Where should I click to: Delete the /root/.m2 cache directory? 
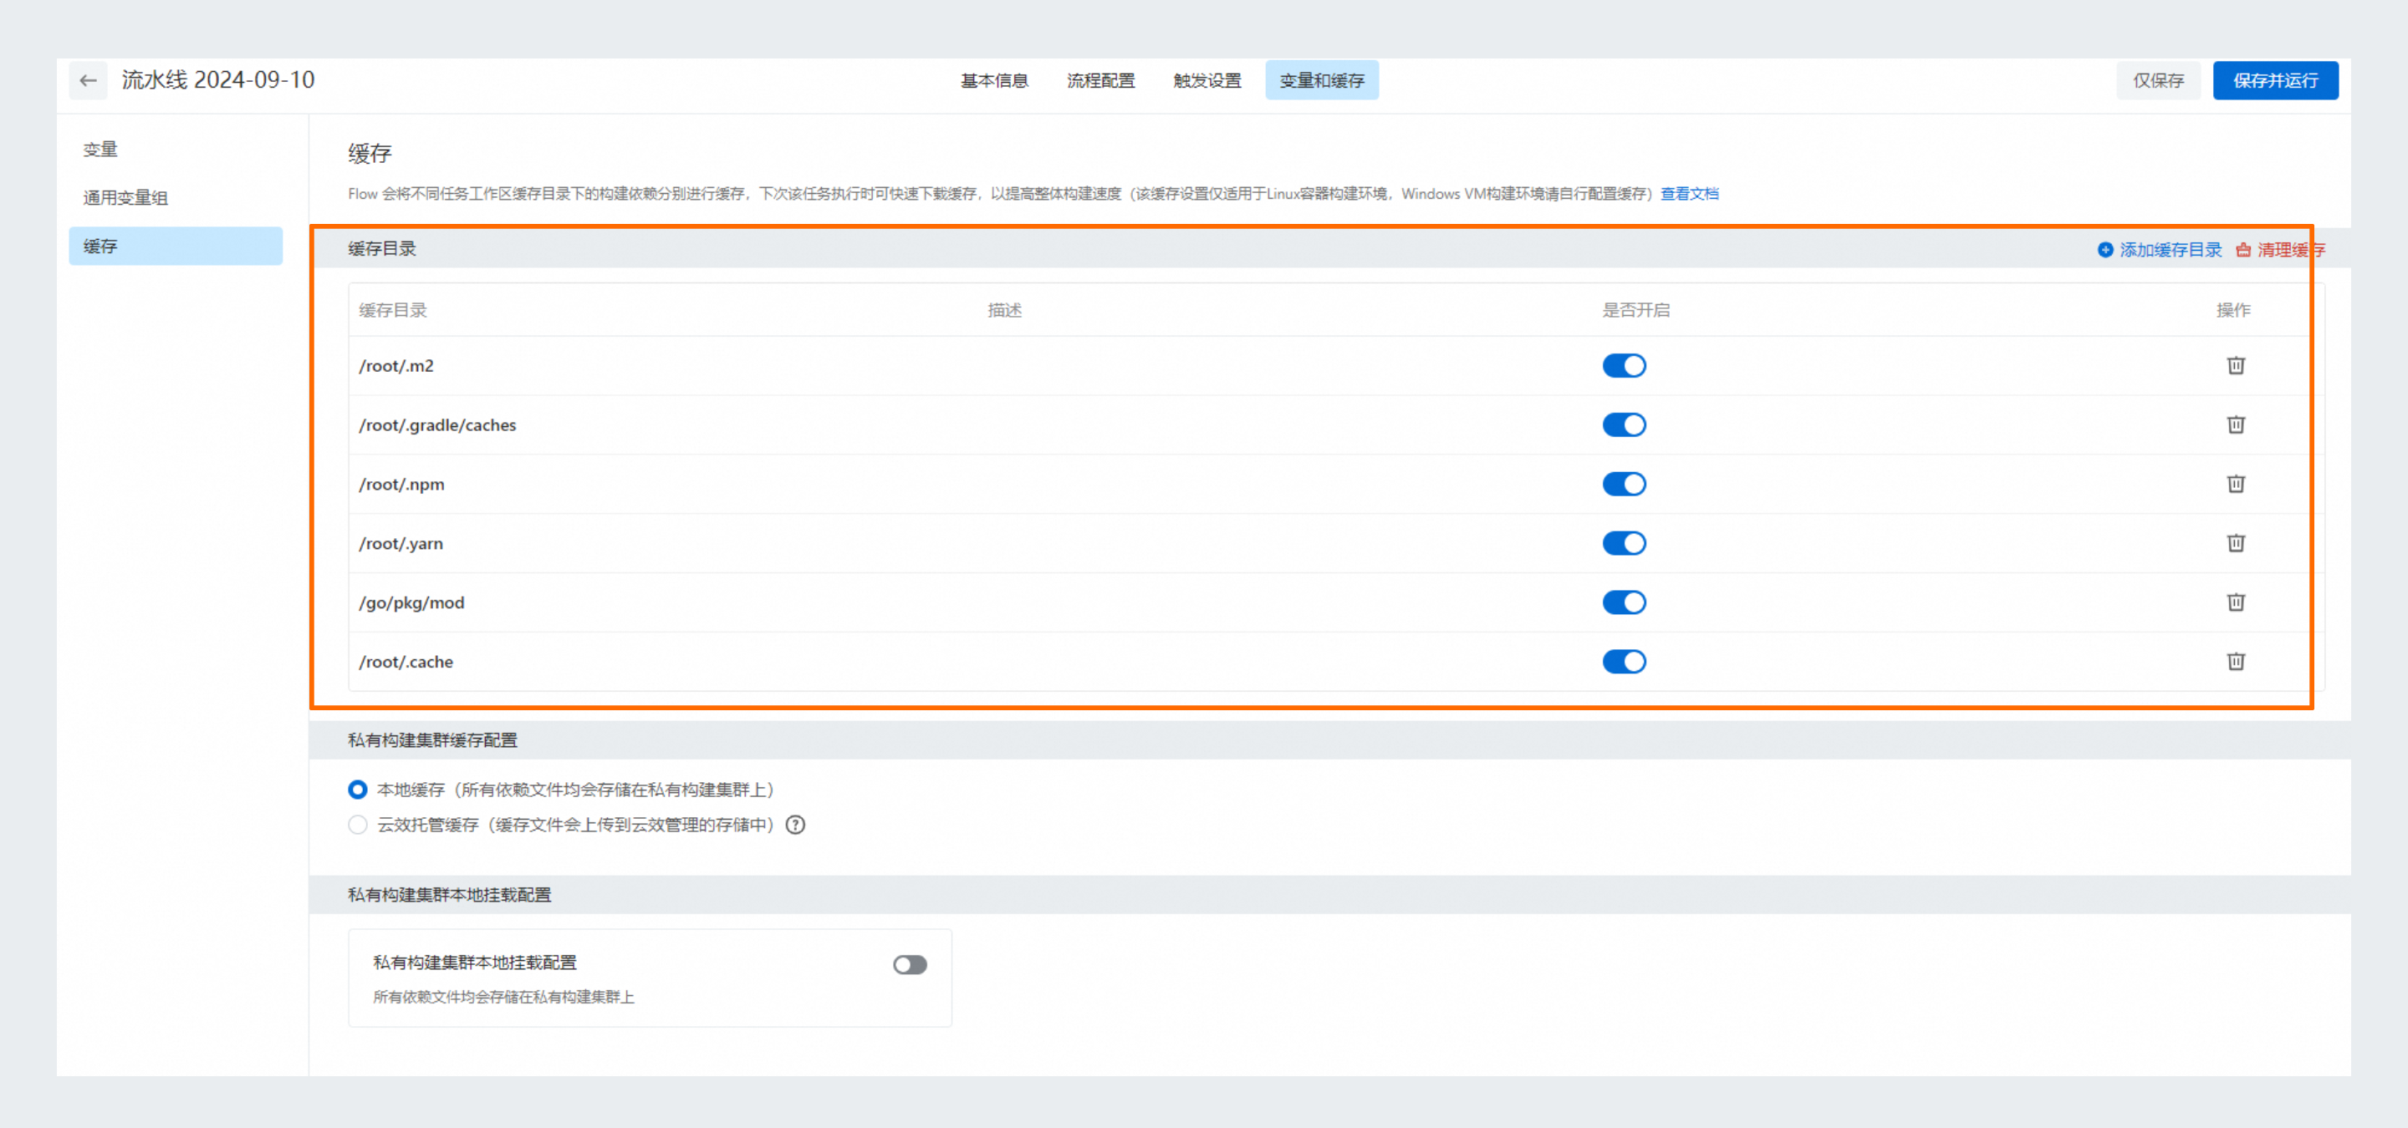[2235, 365]
